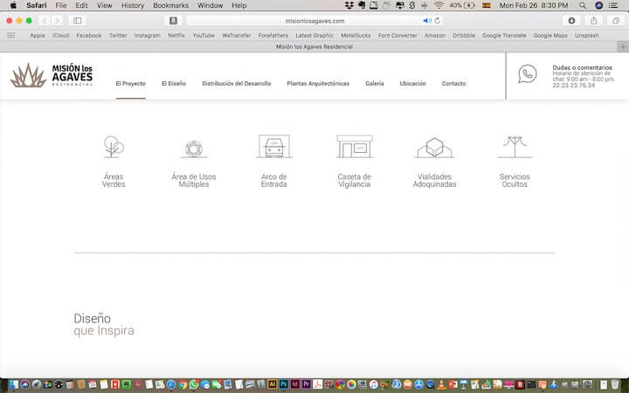Click the Servicios Ocultos pole icon
Viewport: 629px width, 393px height.
coord(515,146)
